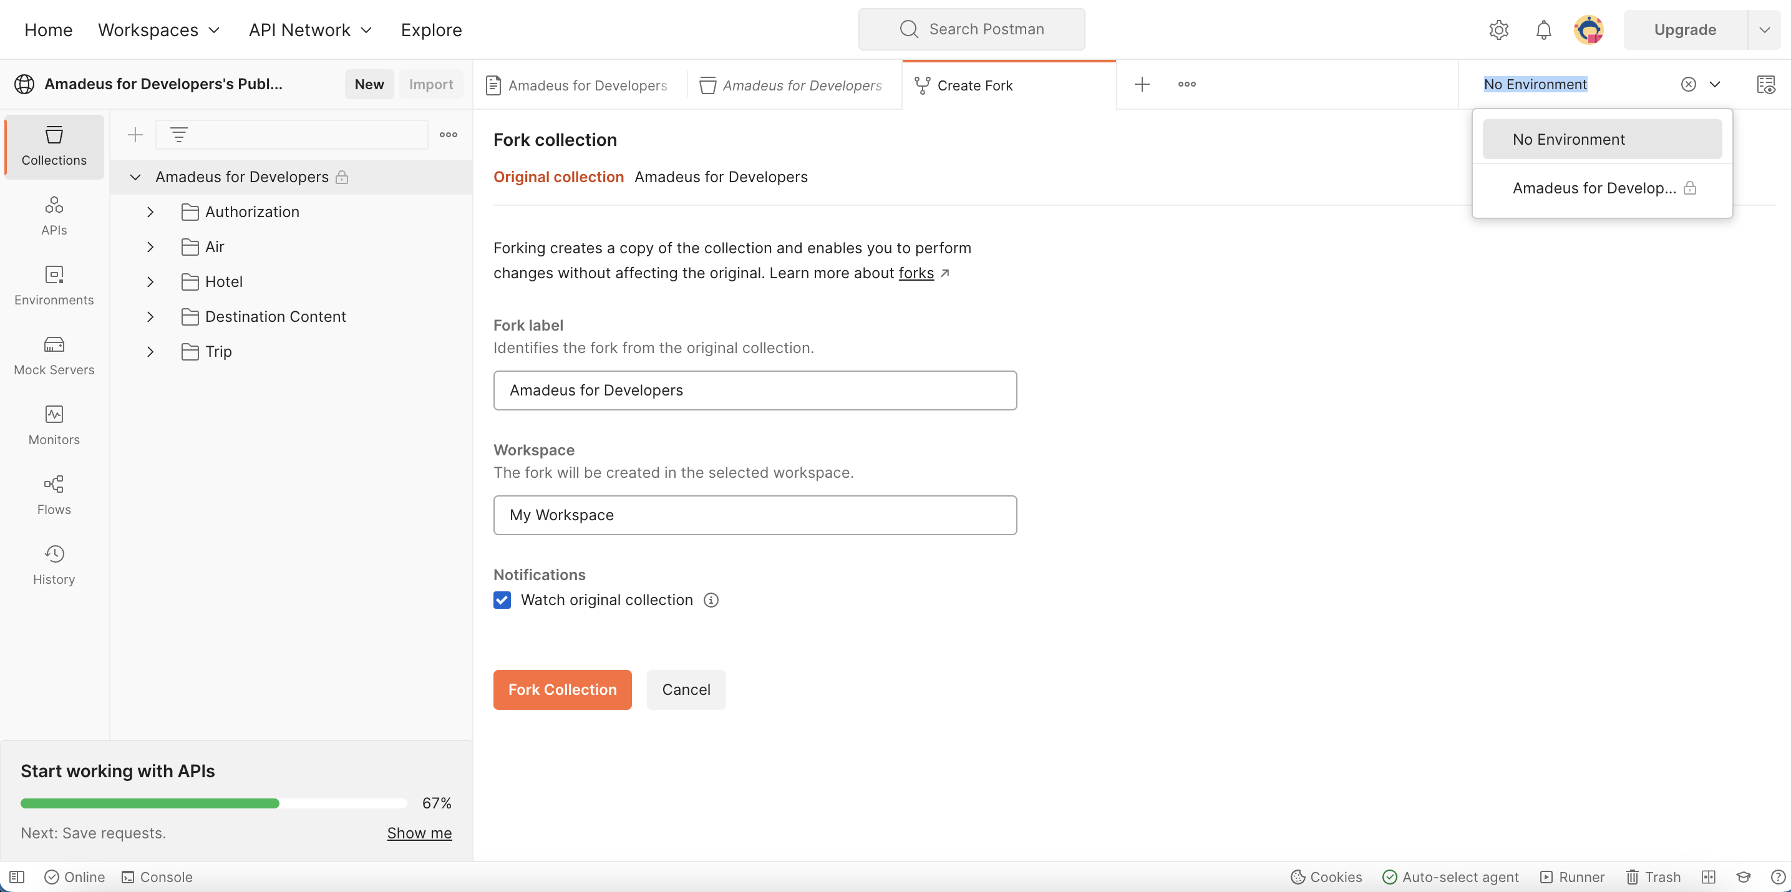This screenshot has height=892, width=1791.
Task: Open the API Network dropdown menu
Action: pos(311,30)
